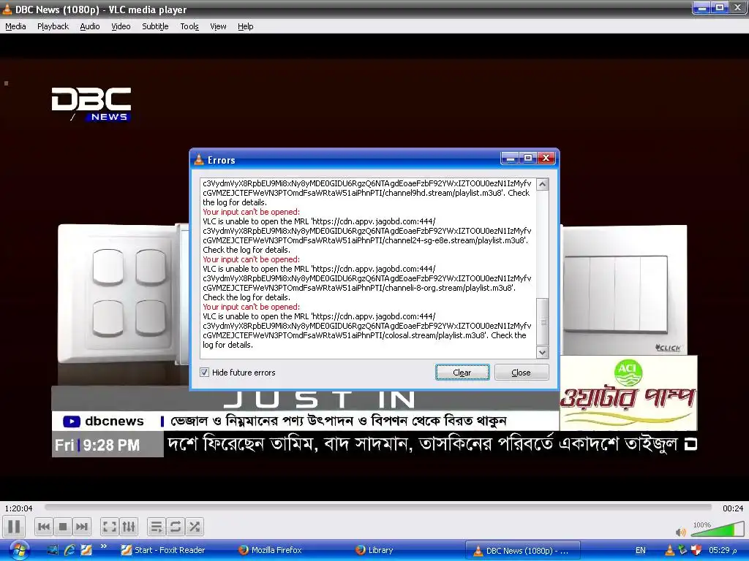Close the Errors dialog via Close button
The image size is (749, 561).
pos(521,372)
